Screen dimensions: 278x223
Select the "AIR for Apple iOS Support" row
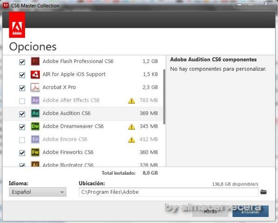(82, 74)
